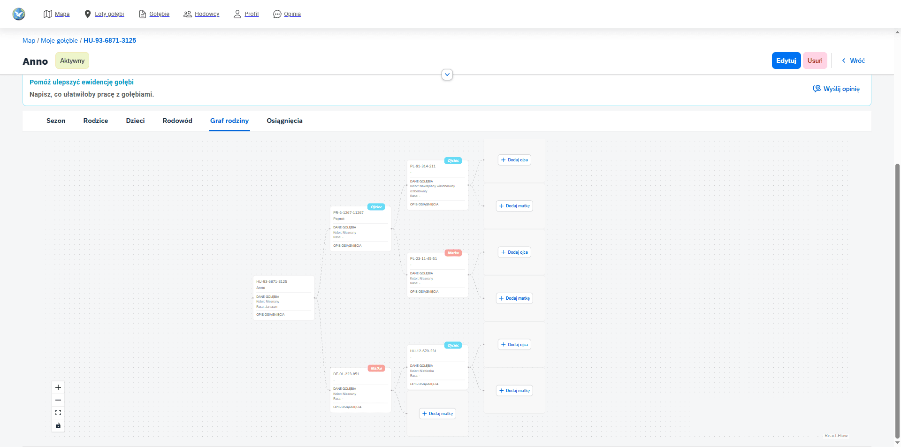Image resolution: width=901 pixels, height=447 pixels.
Task: Open the Opinia page
Action: tap(287, 14)
